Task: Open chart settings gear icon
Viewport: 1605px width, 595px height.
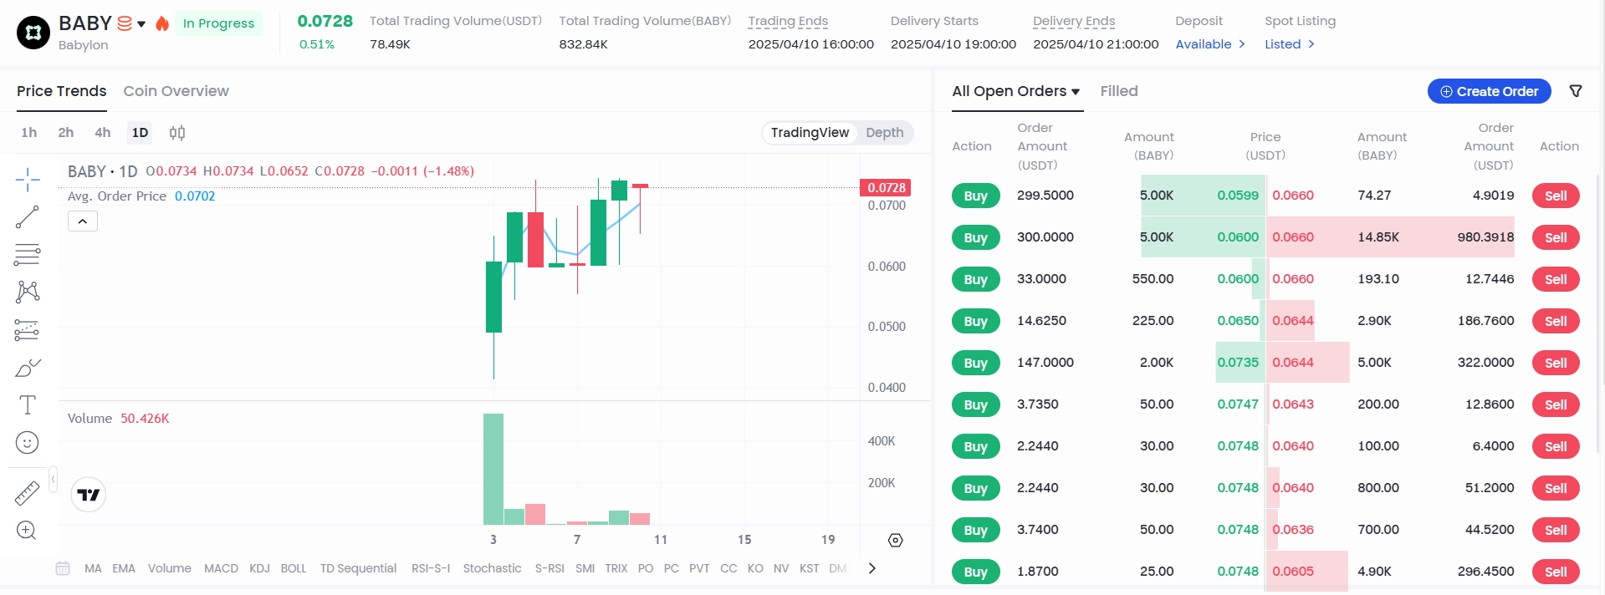Action: click(896, 540)
